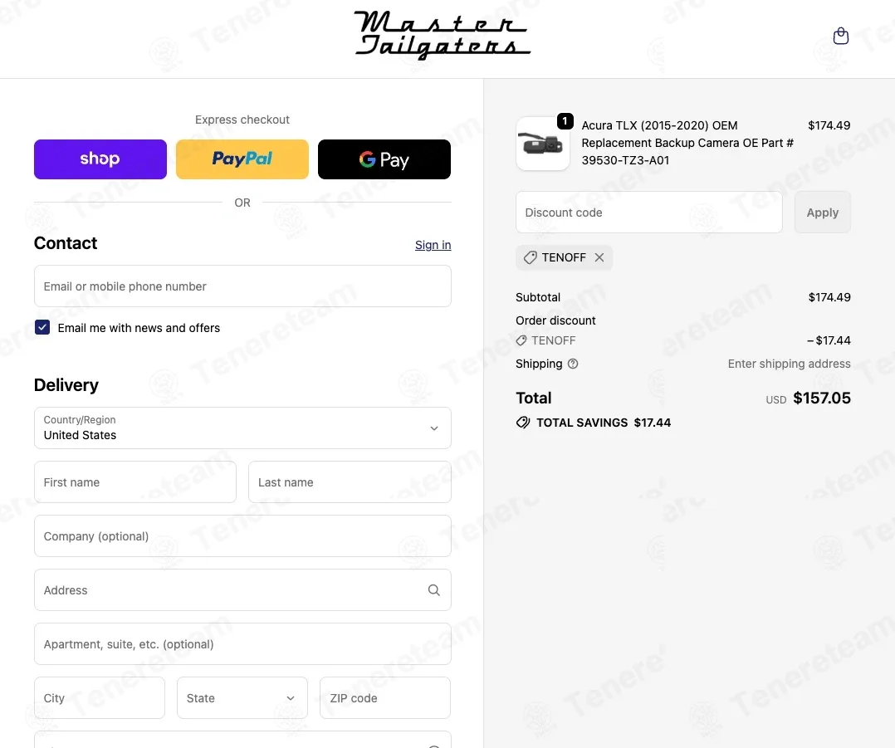
Task: Click into the ZIP code field
Action: tap(385, 698)
